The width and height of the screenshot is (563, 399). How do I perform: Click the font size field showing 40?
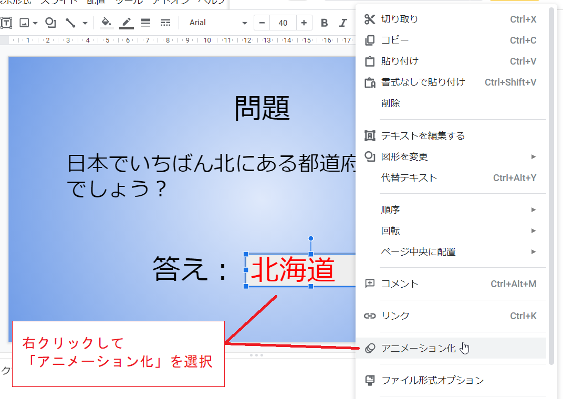click(283, 23)
